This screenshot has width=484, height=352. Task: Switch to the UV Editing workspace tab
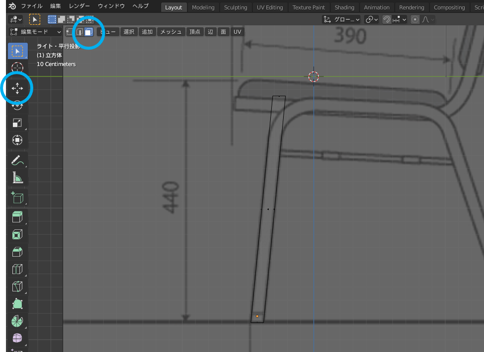click(270, 7)
